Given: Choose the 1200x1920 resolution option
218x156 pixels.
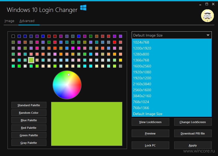Looking at the screenshot, I should tap(172, 48).
